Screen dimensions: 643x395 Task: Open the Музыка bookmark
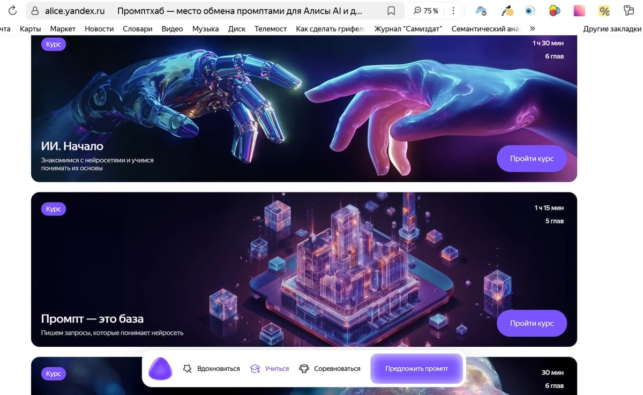[206, 29]
